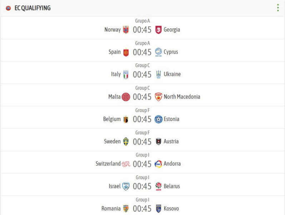Click the Italy team crest
The image size is (285, 215).
(126, 75)
